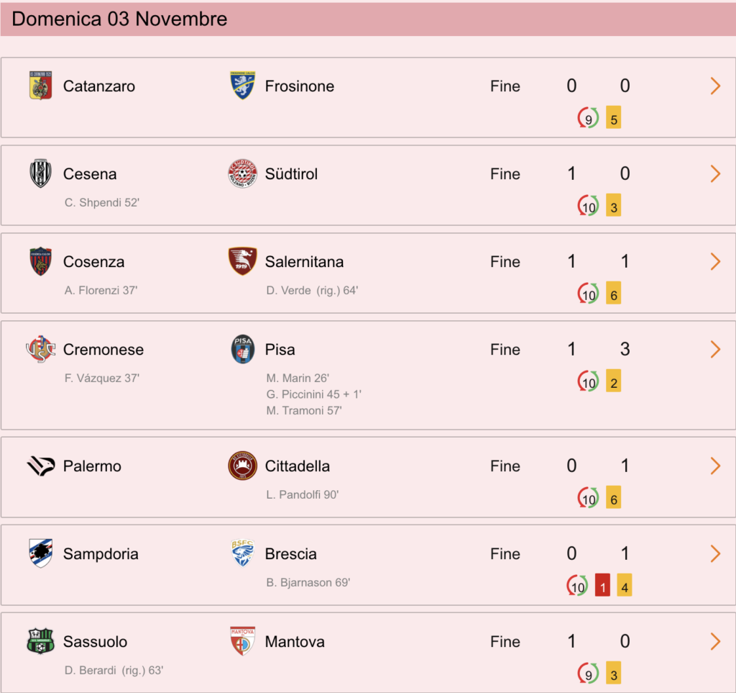
Task: Click the Frosinone club logo
Action: click(242, 86)
